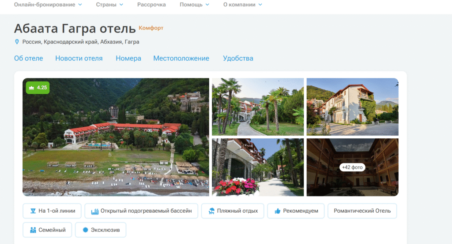Expand the О компании menu chevron

(x=260, y=4)
